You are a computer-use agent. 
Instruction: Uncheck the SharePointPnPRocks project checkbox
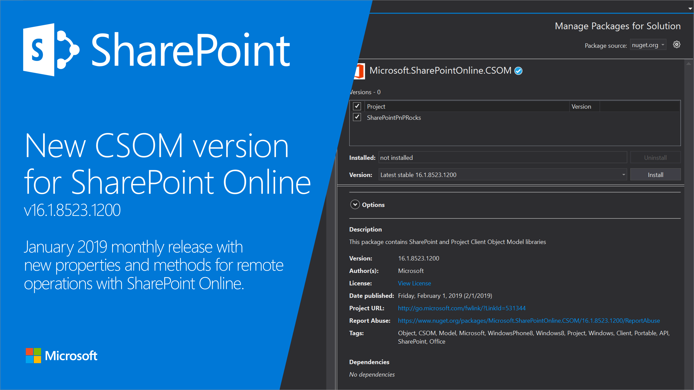click(357, 117)
